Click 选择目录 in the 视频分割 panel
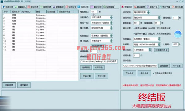 point(86,67)
